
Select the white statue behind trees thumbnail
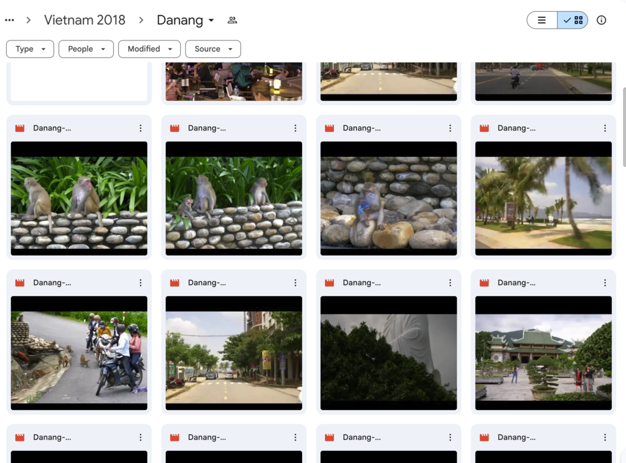tap(389, 353)
